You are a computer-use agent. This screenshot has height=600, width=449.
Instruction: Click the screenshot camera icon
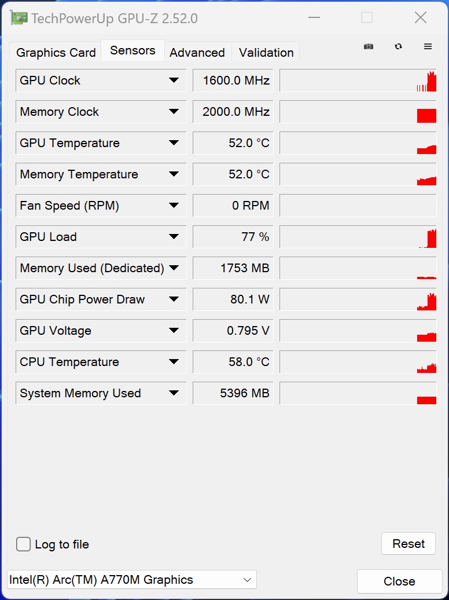(369, 47)
